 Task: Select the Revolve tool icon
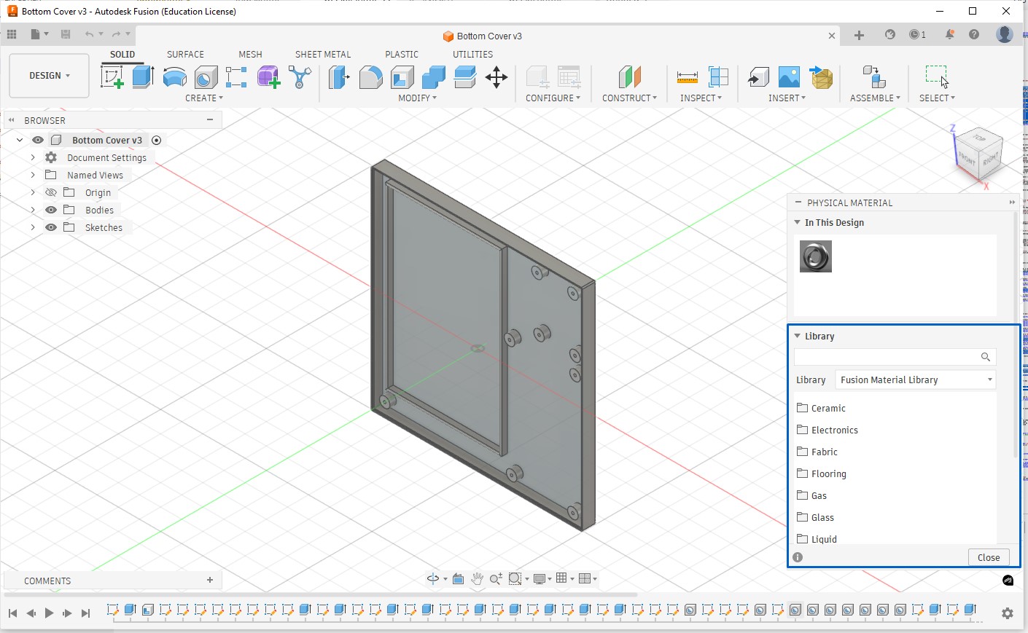point(174,76)
